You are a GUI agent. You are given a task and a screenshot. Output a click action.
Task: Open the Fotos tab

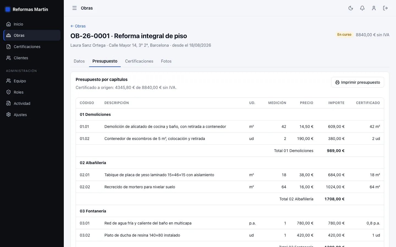[x=166, y=61]
